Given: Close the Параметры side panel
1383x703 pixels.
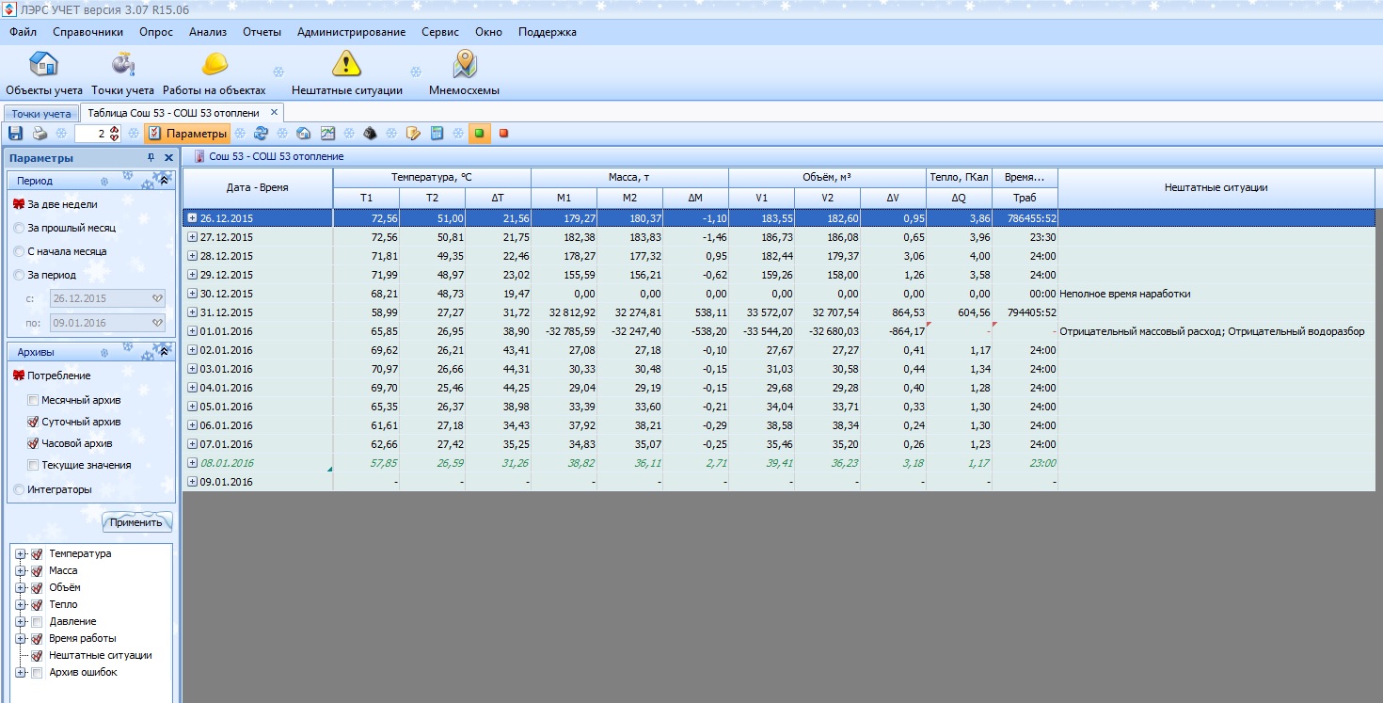Looking at the screenshot, I should pos(168,158).
